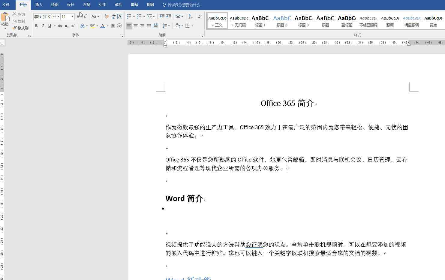Apply paragraph shading paint bucket

tap(177, 26)
